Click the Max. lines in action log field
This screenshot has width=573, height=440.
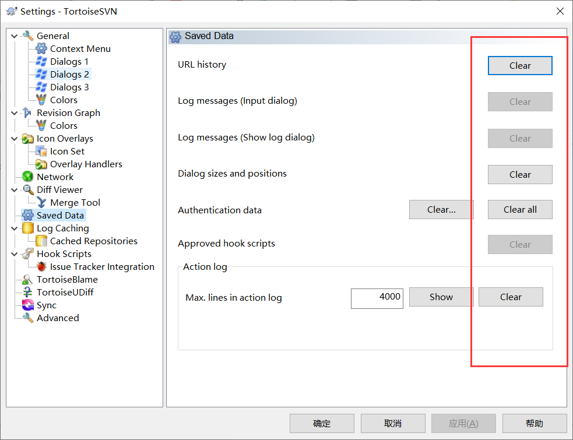(377, 298)
